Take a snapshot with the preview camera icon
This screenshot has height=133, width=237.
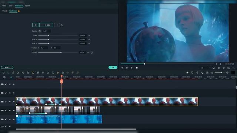click(219, 68)
